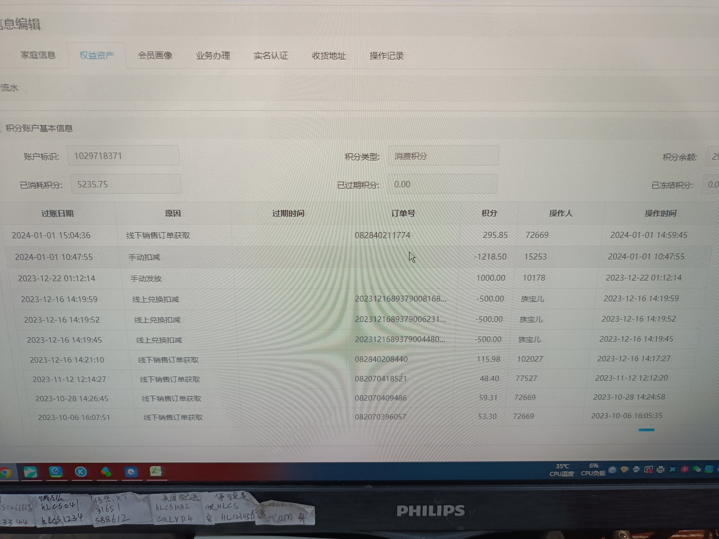The height and width of the screenshot is (539, 719).
Task: Click the green paper-plane taskbar app icon
Action: pos(30,472)
